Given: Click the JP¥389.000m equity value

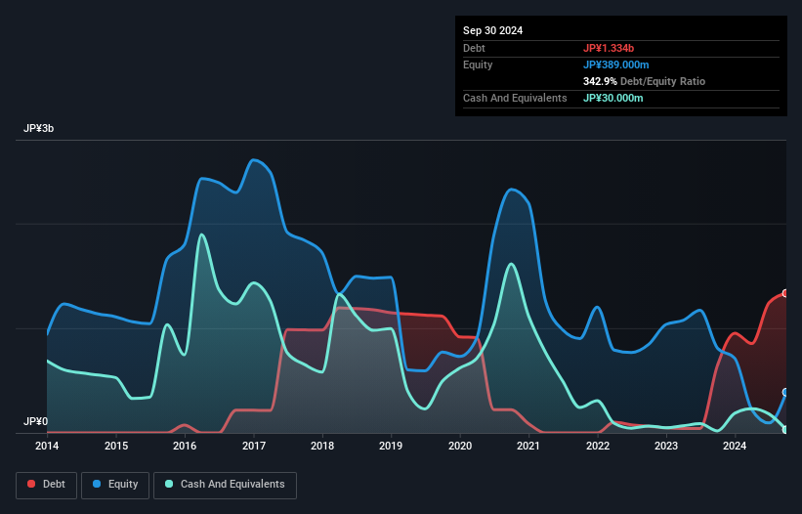Looking at the screenshot, I should tap(615, 64).
